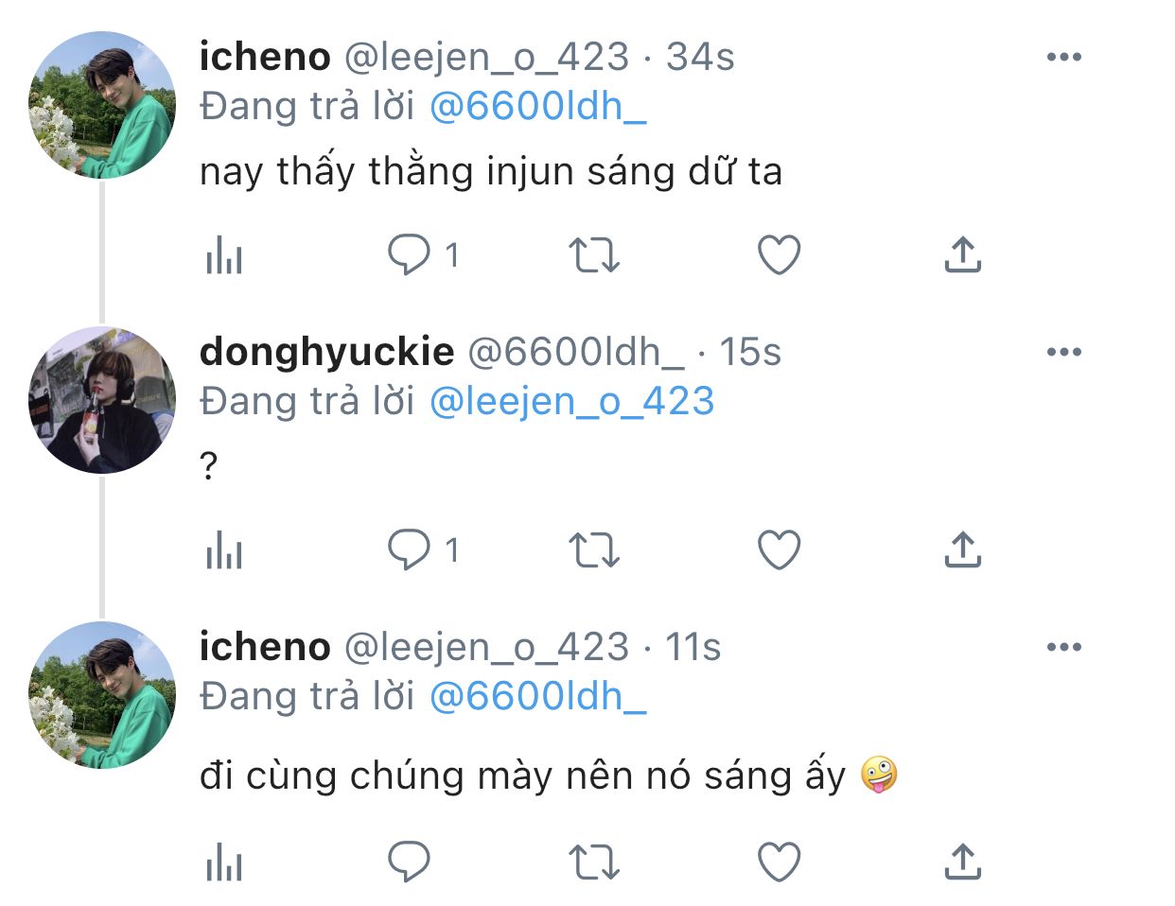
Task: View analytics on the 11s icheno tweet
Action: pyautogui.click(x=224, y=863)
